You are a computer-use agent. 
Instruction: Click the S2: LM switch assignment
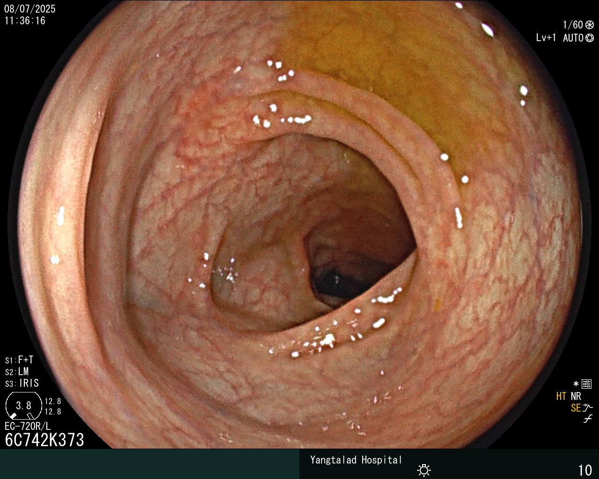click(x=17, y=371)
